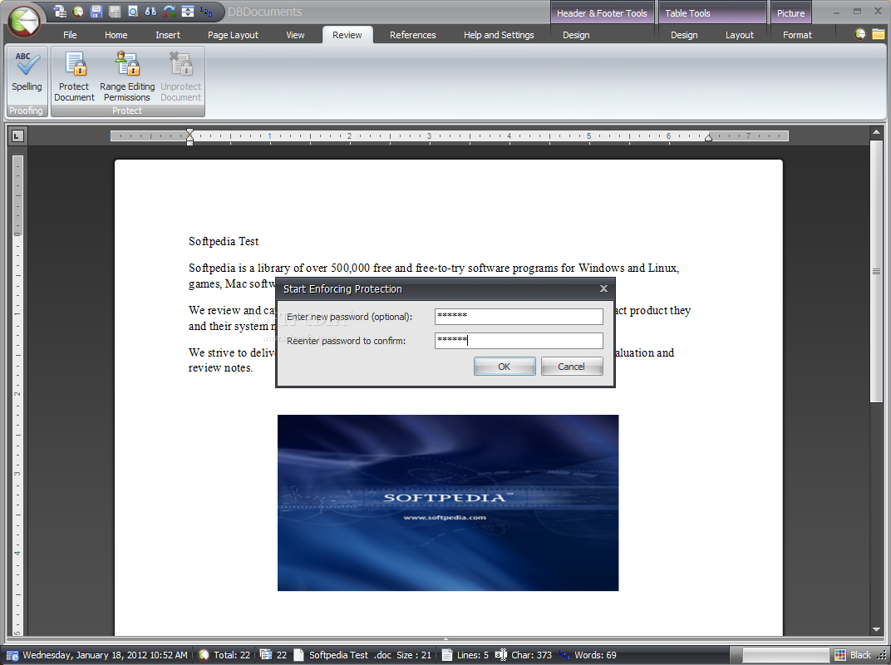Click the 'Softpedia Test' heading text

(x=224, y=242)
